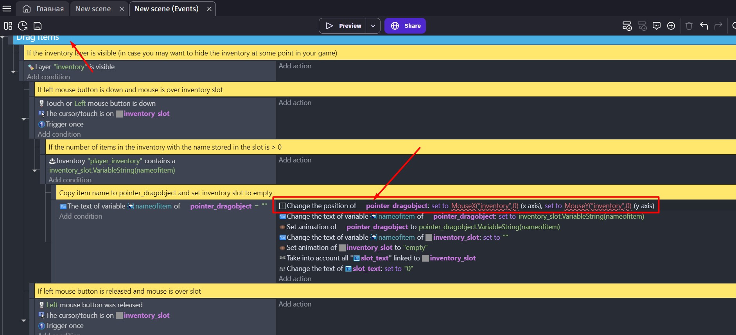Open the Preview options dropdown arrow

(x=373, y=26)
